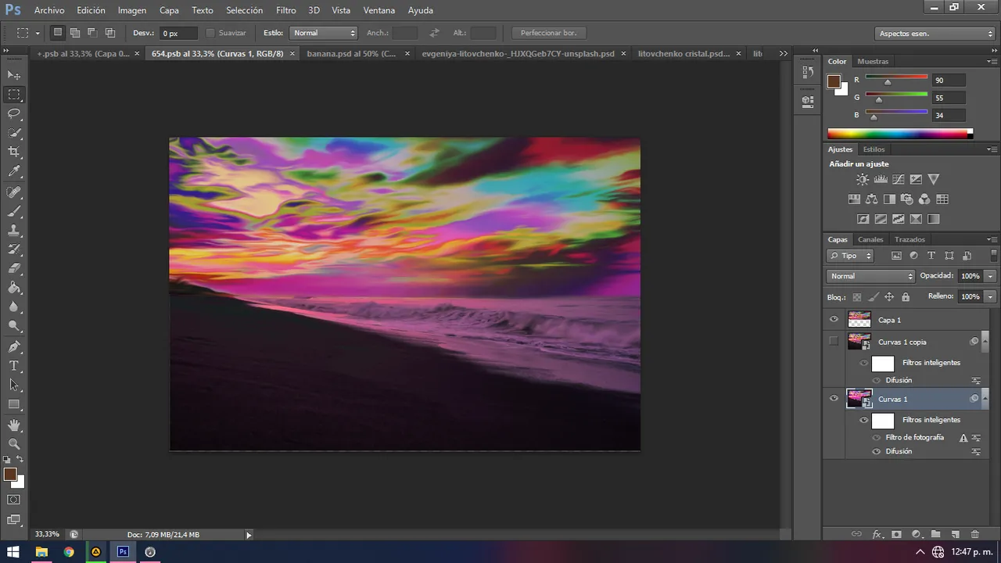Select the Hand tool
The image size is (1001, 563).
[14, 425]
